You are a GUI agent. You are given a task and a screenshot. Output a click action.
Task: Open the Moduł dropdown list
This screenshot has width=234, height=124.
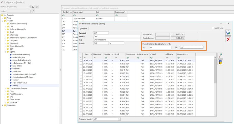tap(29, 7)
